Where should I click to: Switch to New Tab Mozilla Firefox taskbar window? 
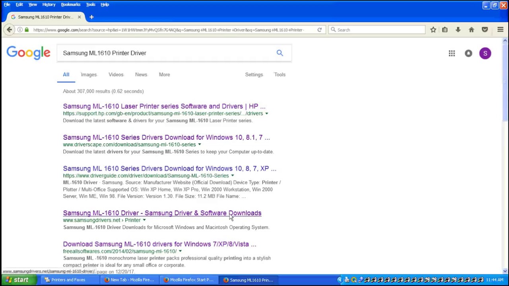(129, 280)
